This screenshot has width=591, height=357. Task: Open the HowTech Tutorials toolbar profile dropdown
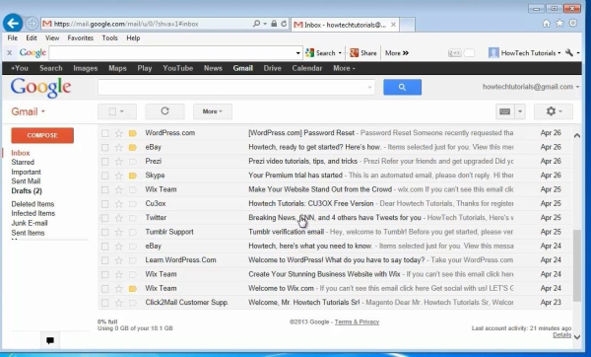point(524,53)
